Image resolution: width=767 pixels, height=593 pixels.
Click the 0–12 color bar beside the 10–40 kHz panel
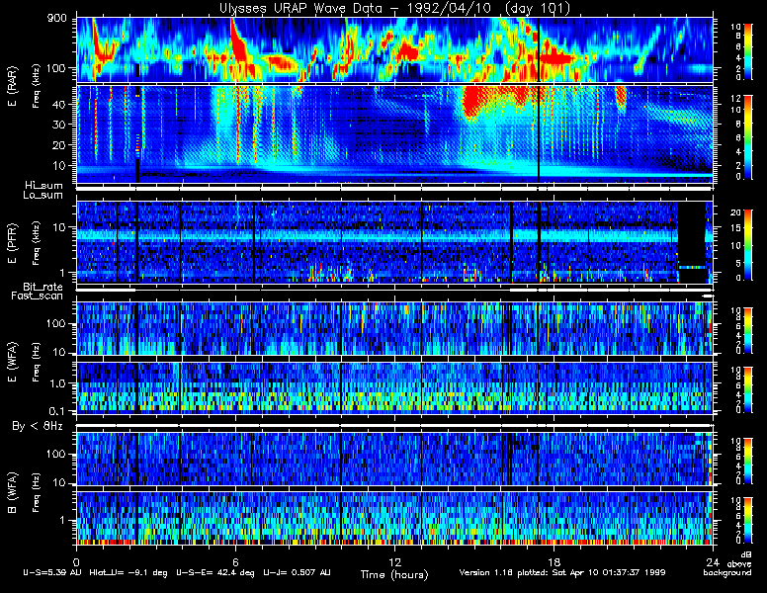point(747,137)
